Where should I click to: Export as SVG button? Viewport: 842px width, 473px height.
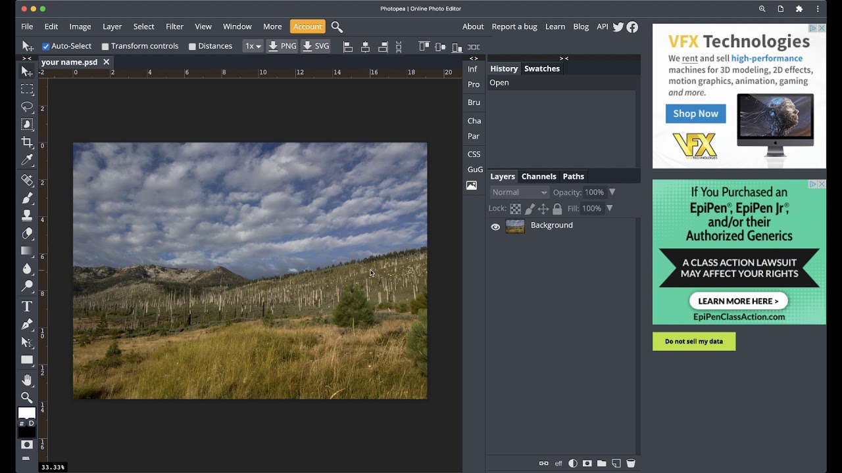pyautogui.click(x=315, y=46)
